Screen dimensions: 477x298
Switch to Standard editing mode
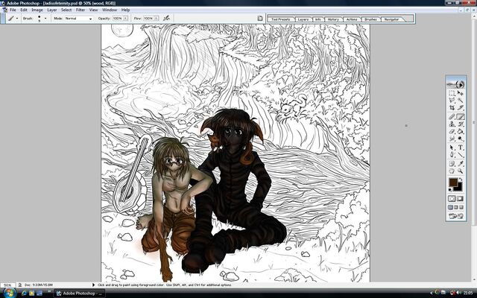[x=452, y=199]
